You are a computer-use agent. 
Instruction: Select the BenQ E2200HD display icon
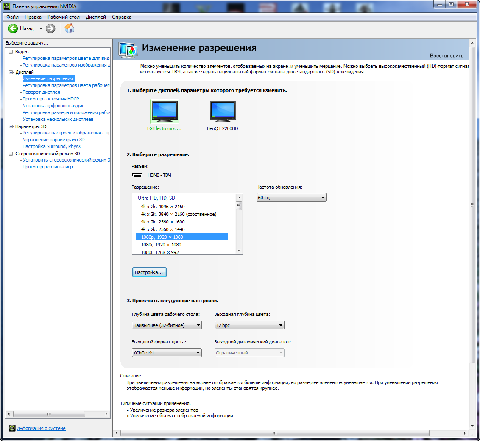[x=223, y=112]
